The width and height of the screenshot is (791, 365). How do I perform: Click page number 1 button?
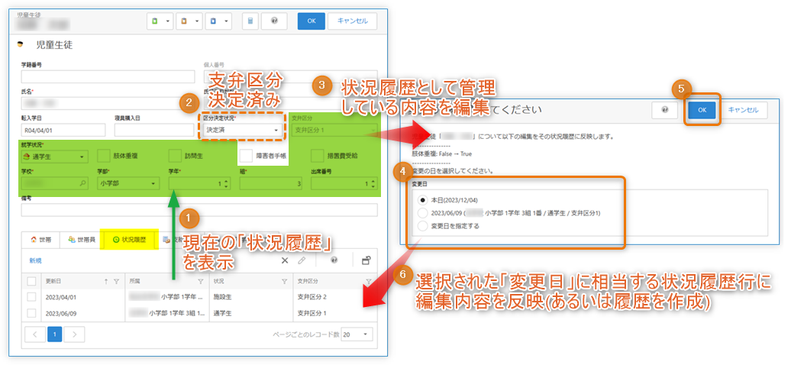[54, 334]
